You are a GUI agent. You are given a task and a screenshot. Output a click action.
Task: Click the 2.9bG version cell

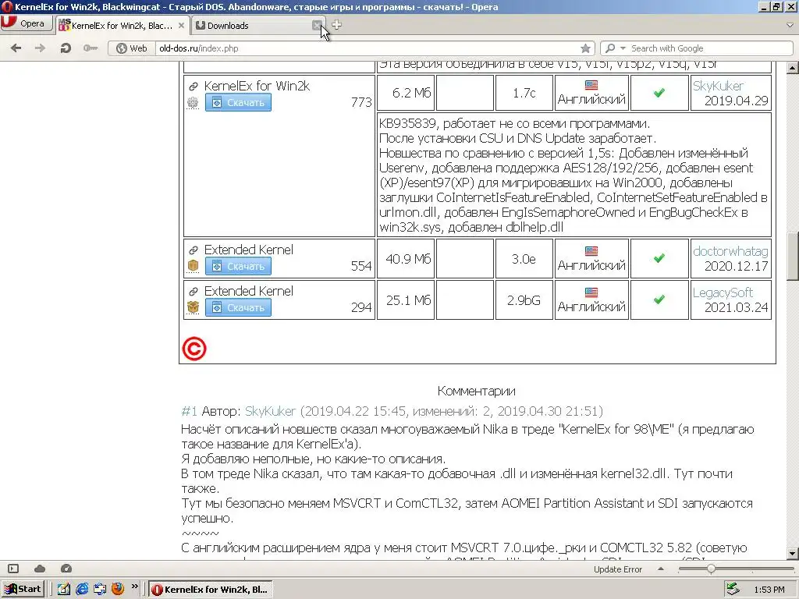524,300
